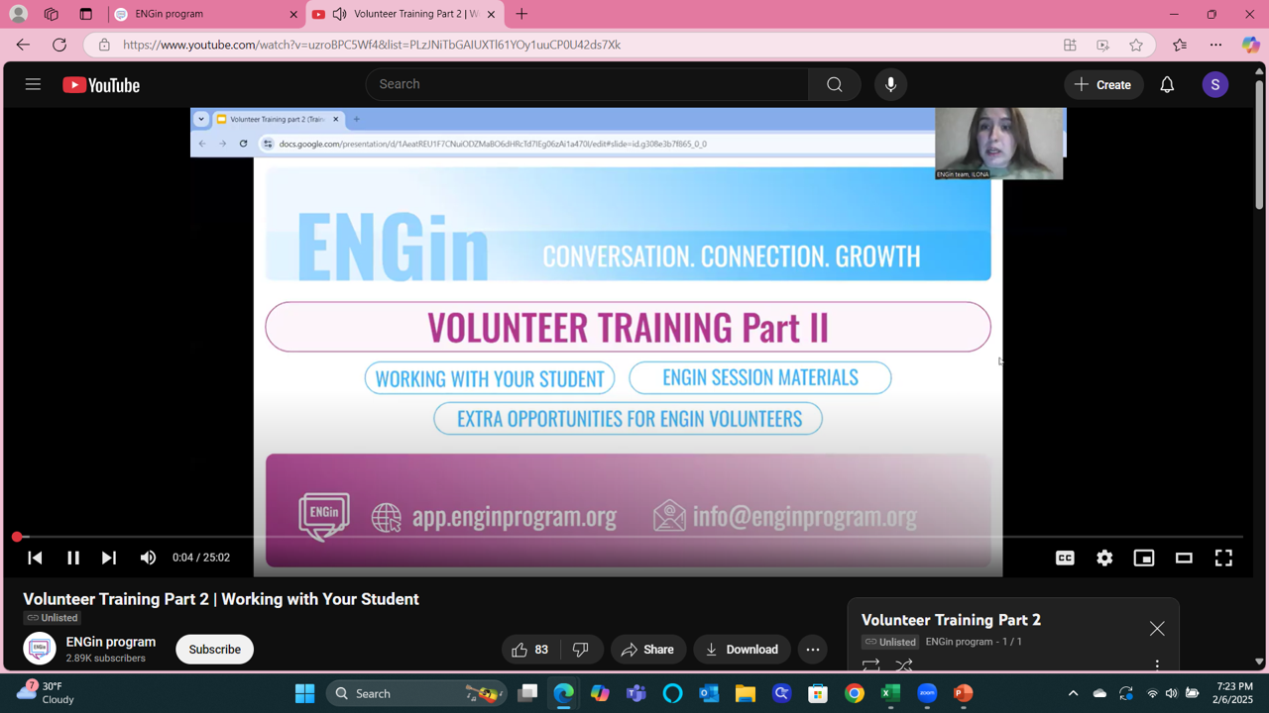Screen dimensions: 1269x713
Task: Open the clock and calendar flyout
Action: click(1233, 692)
